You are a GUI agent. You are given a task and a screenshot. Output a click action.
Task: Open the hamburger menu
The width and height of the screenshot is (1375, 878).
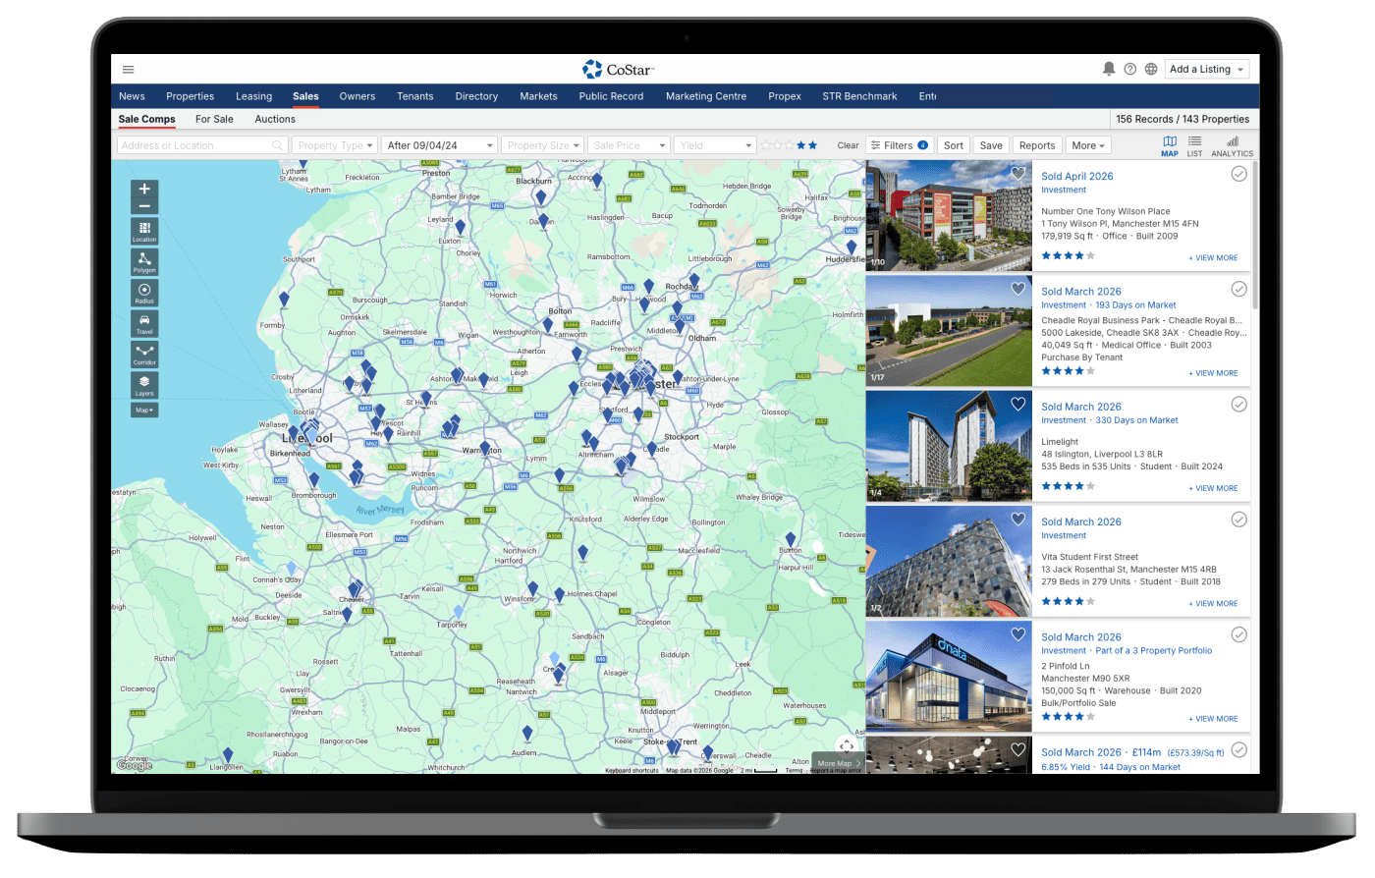(x=129, y=70)
